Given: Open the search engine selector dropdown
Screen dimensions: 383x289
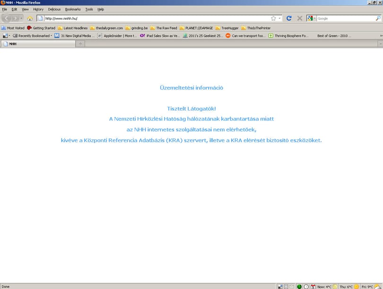Looking at the screenshot, I should [x=311, y=18].
